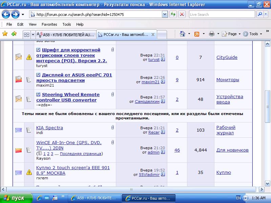Refresh the current page
271x203 pixels.
tap(173, 15)
